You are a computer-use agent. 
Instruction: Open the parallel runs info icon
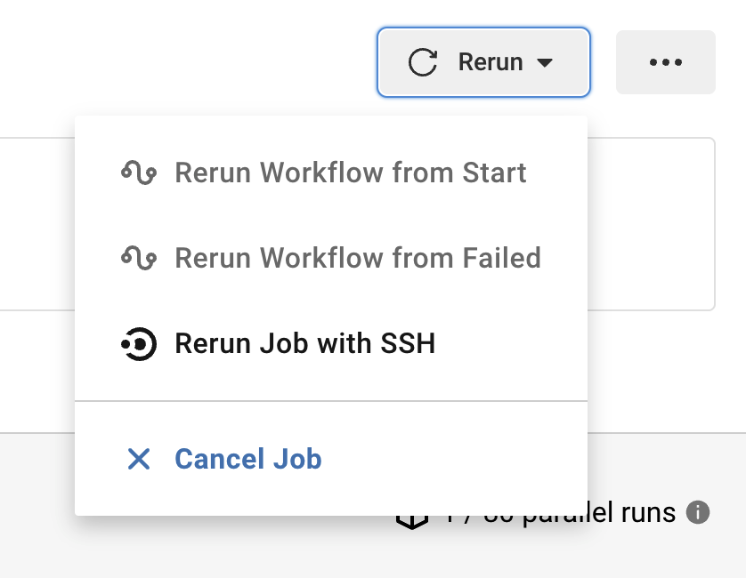(x=699, y=512)
